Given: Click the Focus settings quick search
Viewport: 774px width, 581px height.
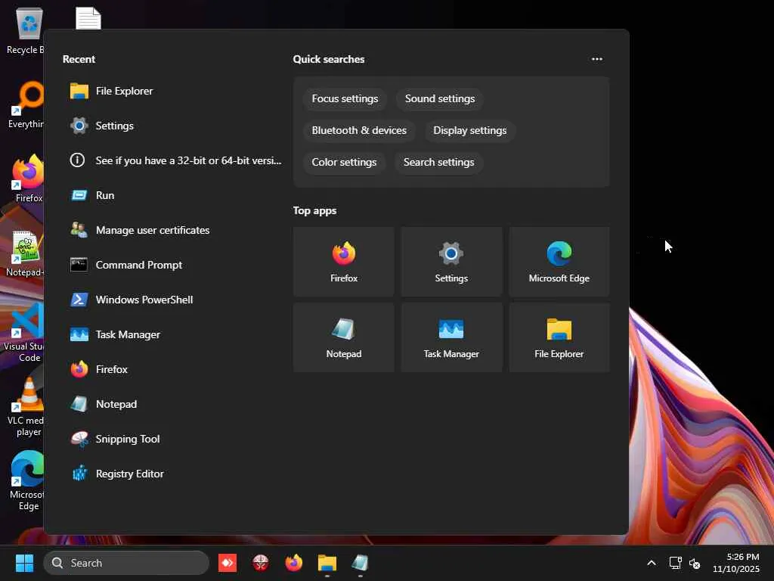Looking at the screenshot, I should (x=345, y=99).
